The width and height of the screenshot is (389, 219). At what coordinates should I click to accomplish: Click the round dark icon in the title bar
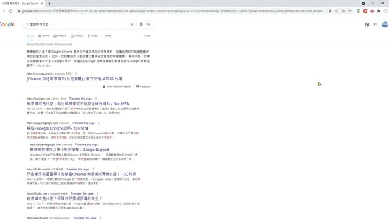[363, 4]
